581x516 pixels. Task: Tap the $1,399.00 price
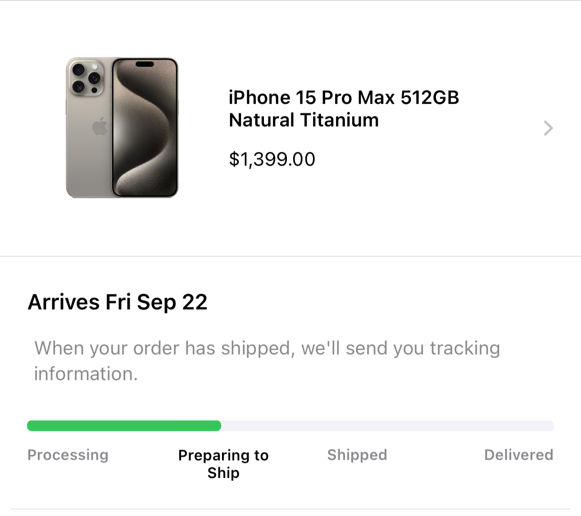(272, 159)
